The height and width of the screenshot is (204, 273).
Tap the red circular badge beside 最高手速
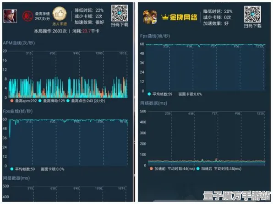[x=27, y=16]
